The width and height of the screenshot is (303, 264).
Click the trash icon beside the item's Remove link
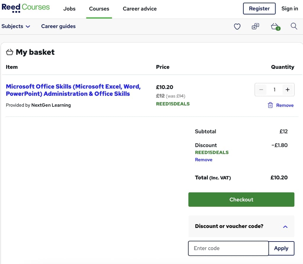coord(270,105)
